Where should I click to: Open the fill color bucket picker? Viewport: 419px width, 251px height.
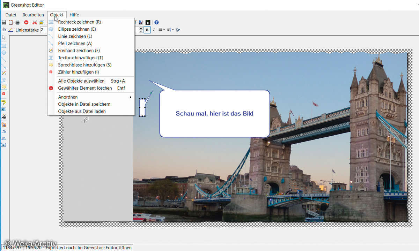click(x=4, y=30)
